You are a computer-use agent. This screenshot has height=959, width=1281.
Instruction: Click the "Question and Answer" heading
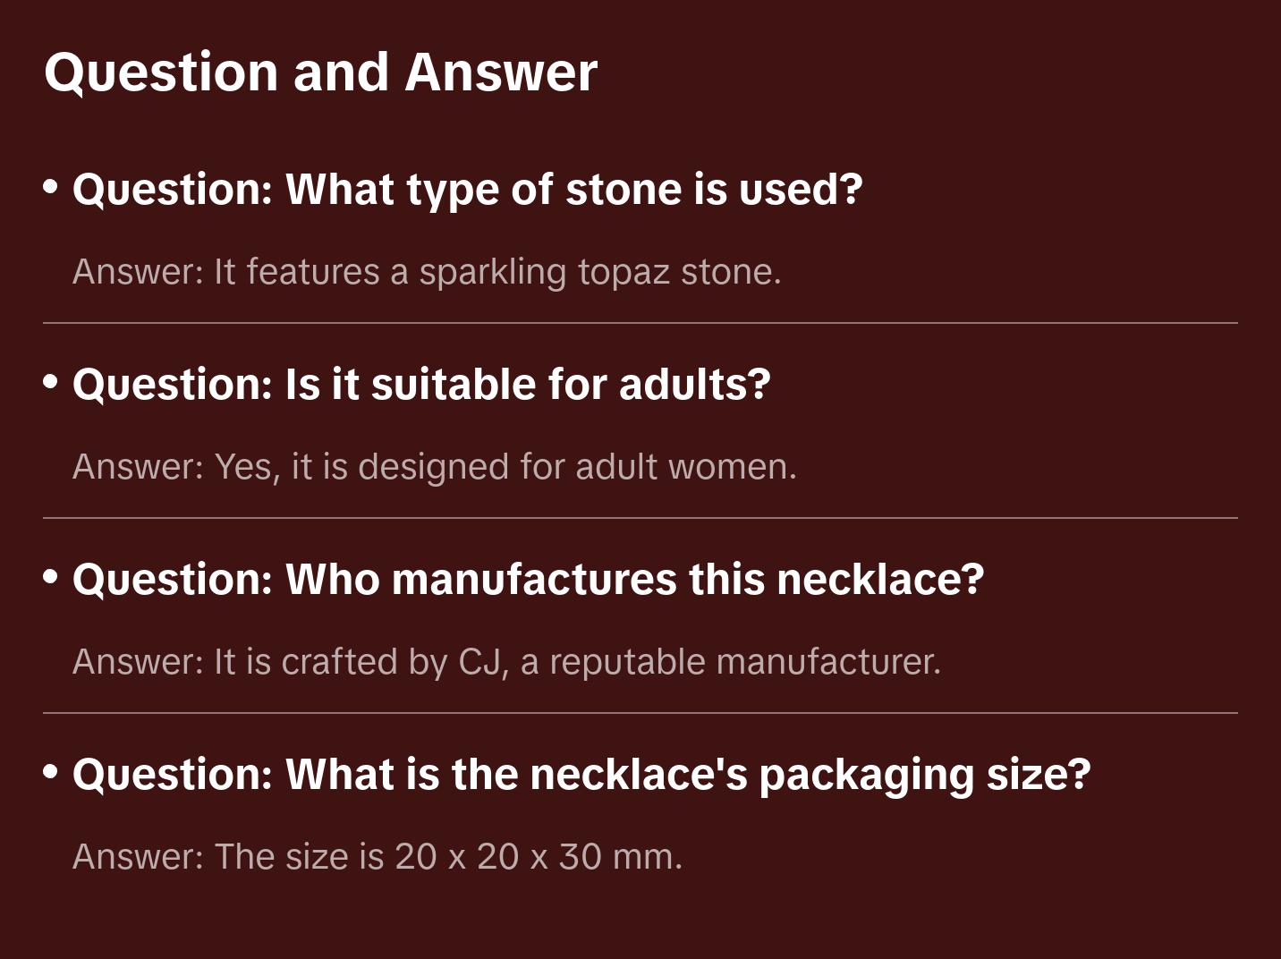(x=320, y=72)
